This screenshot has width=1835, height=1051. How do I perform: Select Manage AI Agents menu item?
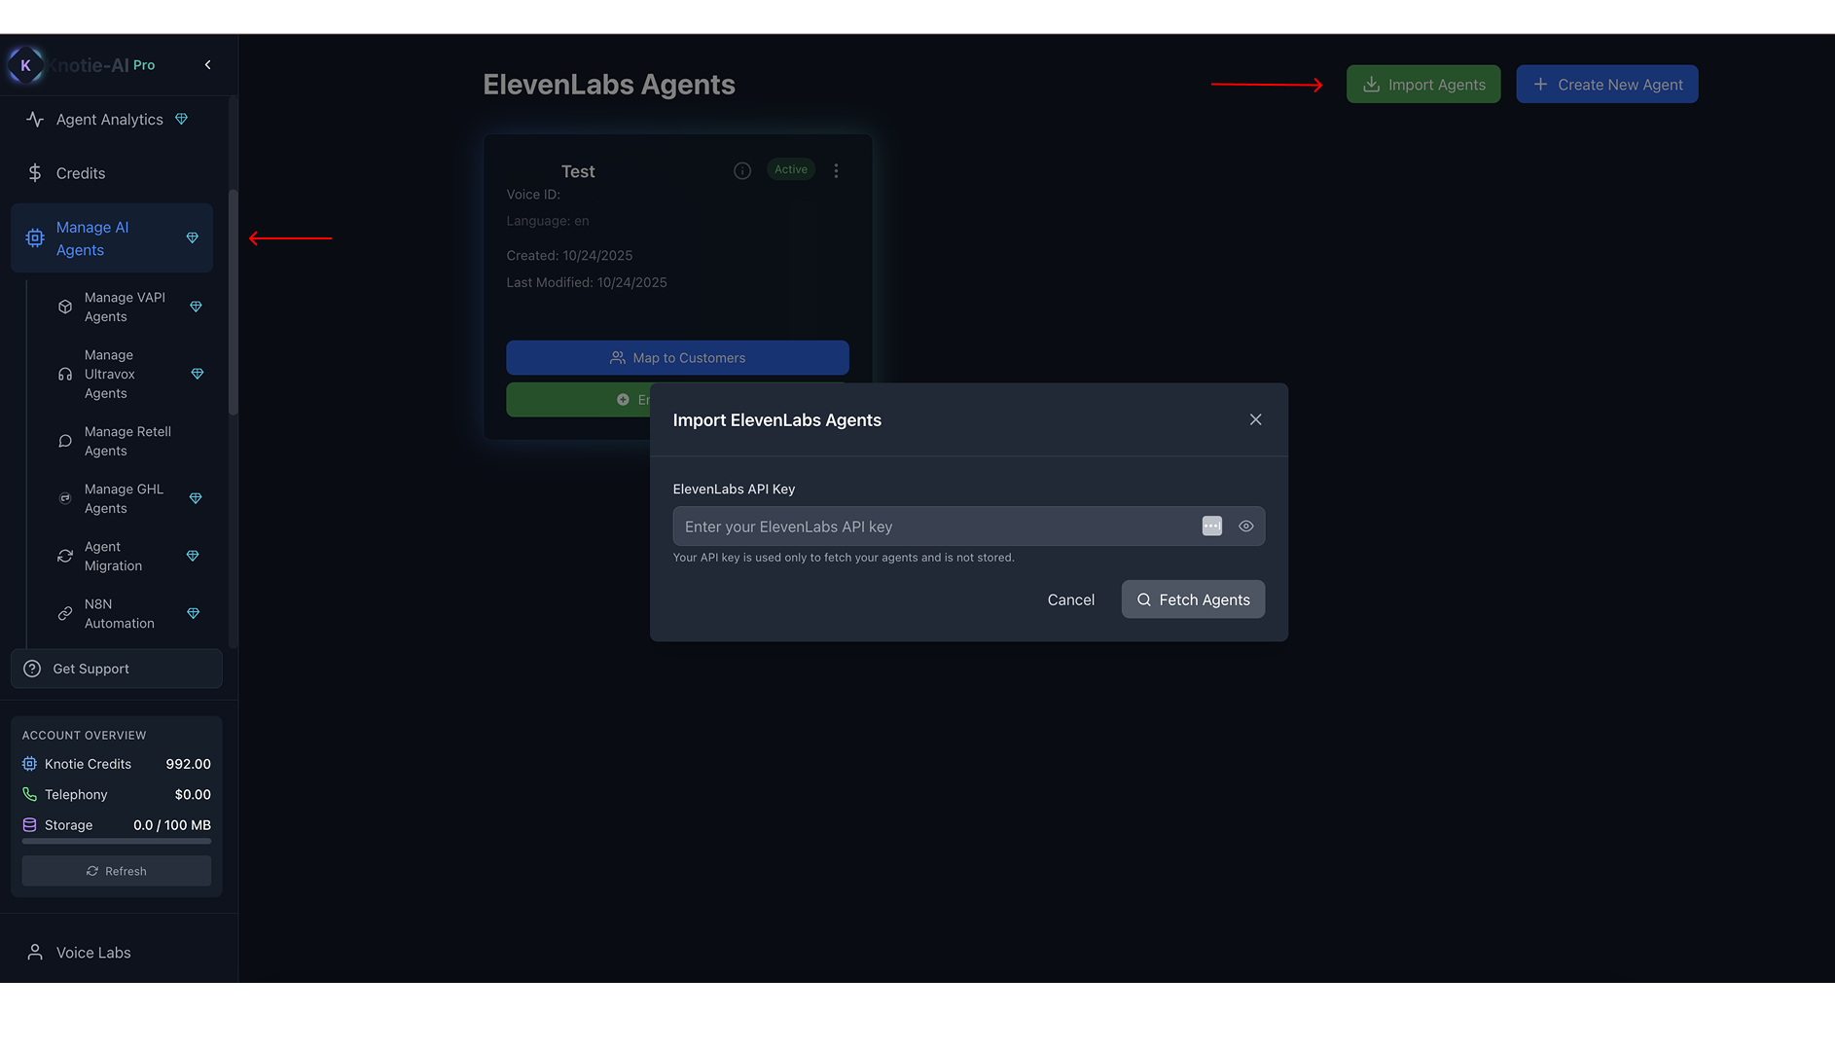coord(111,238)
